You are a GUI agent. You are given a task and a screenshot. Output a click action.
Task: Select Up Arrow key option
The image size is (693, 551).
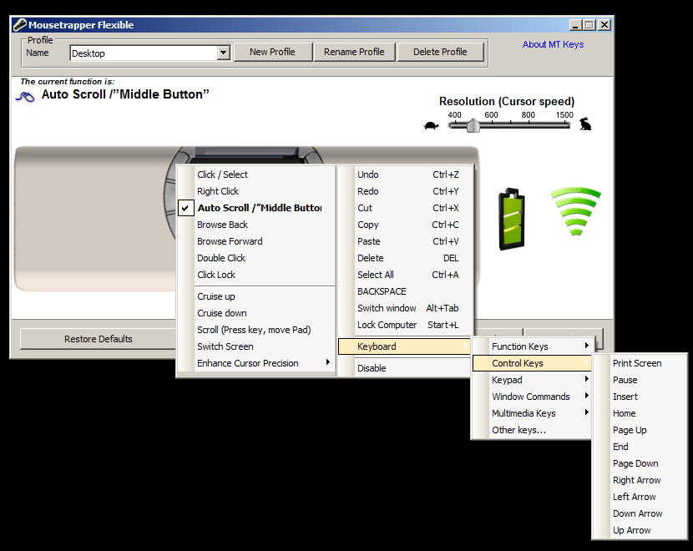coord(640,530)
